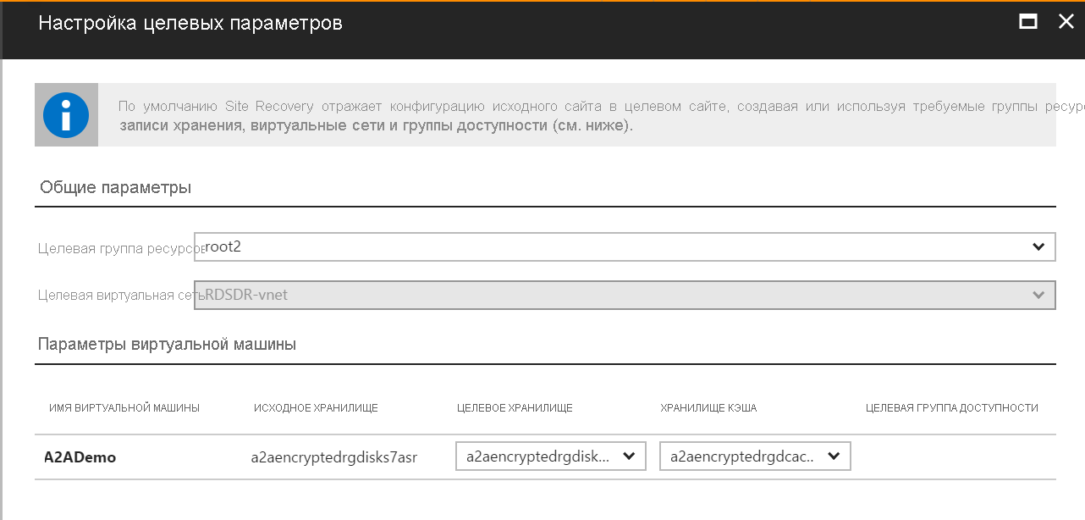Click the ХРАНИЛИЩЕ КЭША column header

pyautogui.click(x=708, y=408)
